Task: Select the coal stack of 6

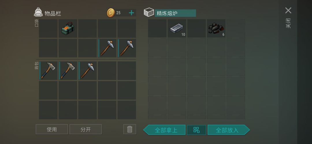Action: click(x=216, y=28)
